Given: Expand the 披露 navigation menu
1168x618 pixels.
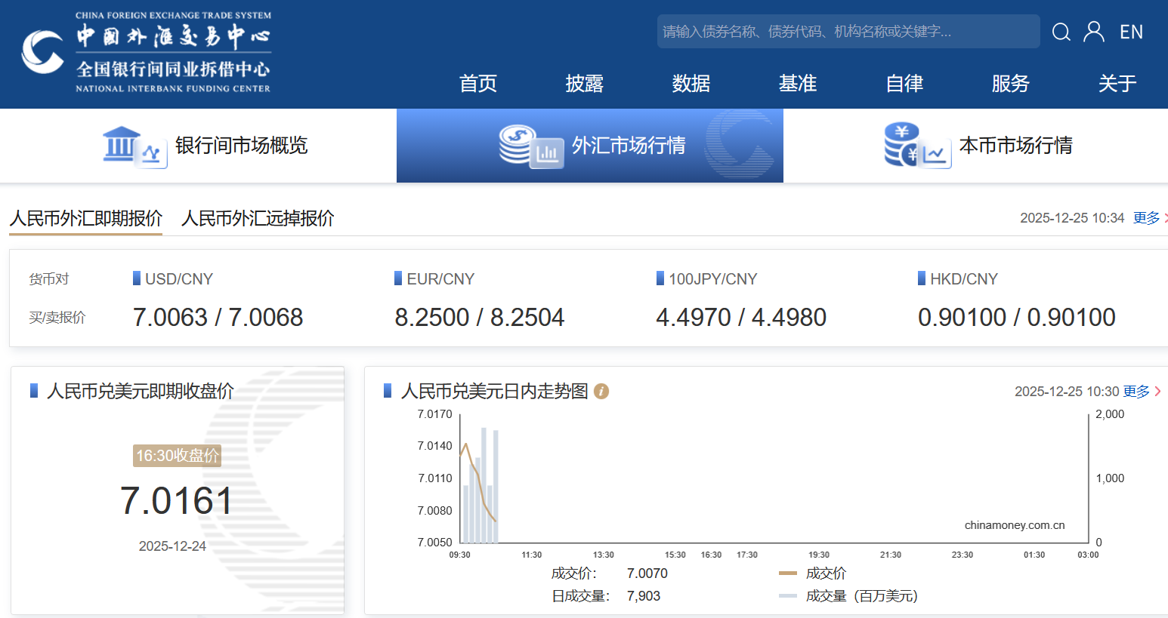Looking at the screenshot, I should click(584, 83).
